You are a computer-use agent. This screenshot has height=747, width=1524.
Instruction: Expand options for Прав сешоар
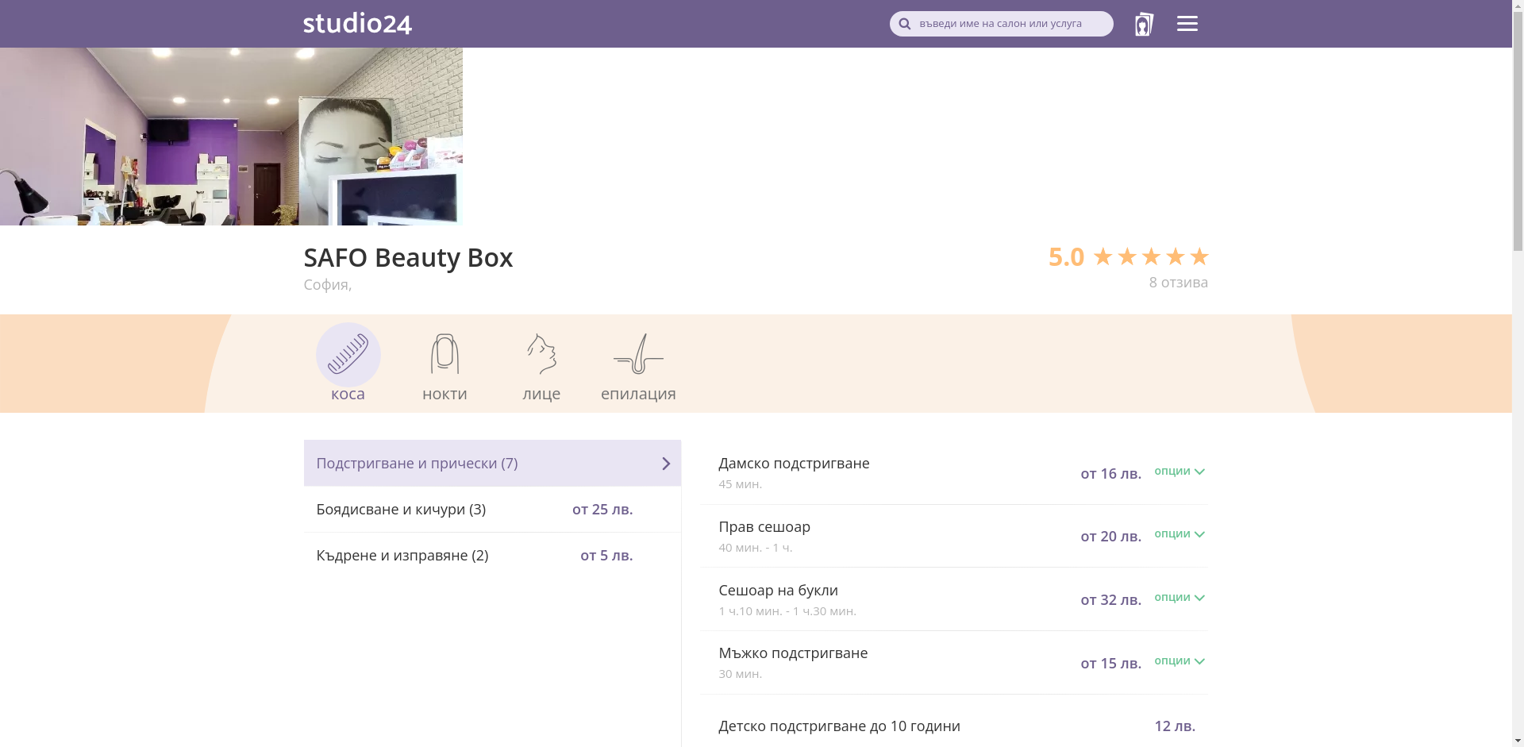point(1180,534)
